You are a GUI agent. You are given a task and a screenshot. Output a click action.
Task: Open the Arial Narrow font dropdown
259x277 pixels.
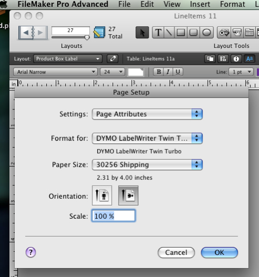(55, 72)
